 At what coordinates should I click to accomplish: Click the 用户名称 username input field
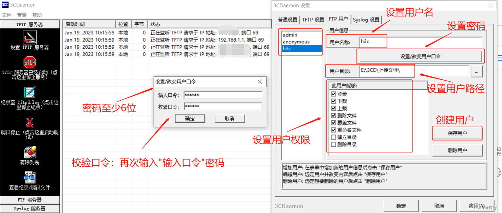pyautogui.click(x=421, y=42)
